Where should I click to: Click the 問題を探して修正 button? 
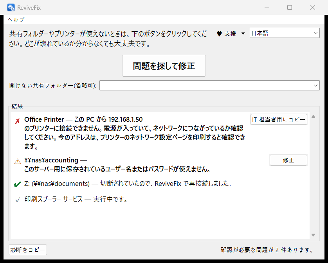164,66
